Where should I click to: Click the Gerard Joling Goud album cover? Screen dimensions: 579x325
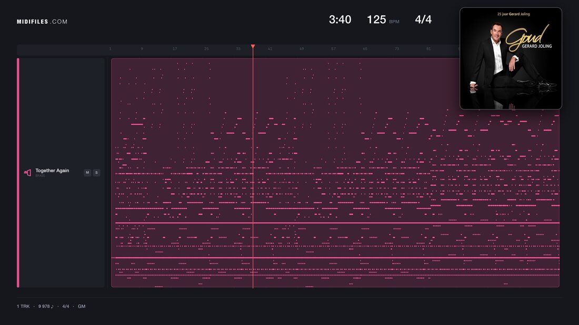(x=511, y=59)
